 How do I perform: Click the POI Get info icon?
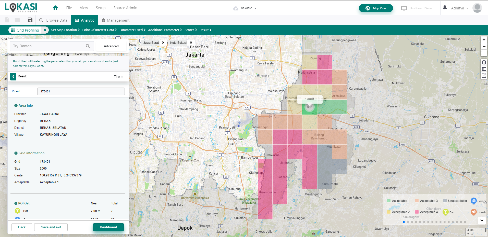click(16, 203)
